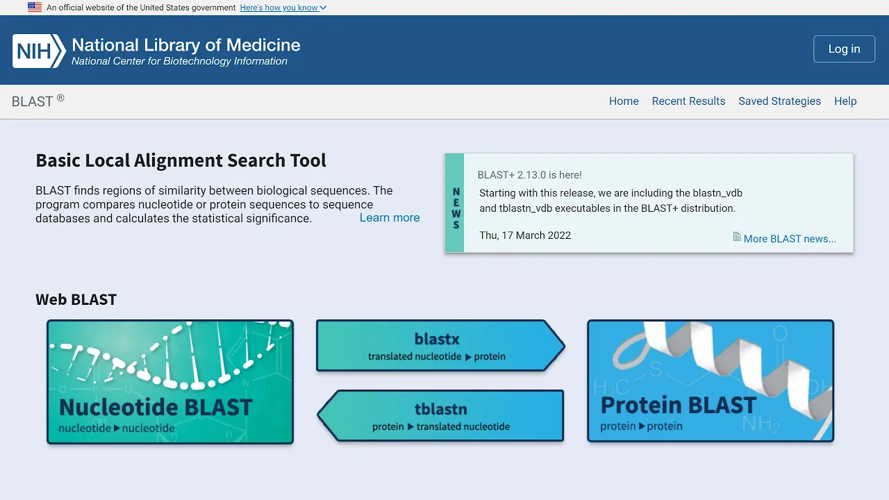Open the Help menu item
889x500 pixels.
coord(845,101)
